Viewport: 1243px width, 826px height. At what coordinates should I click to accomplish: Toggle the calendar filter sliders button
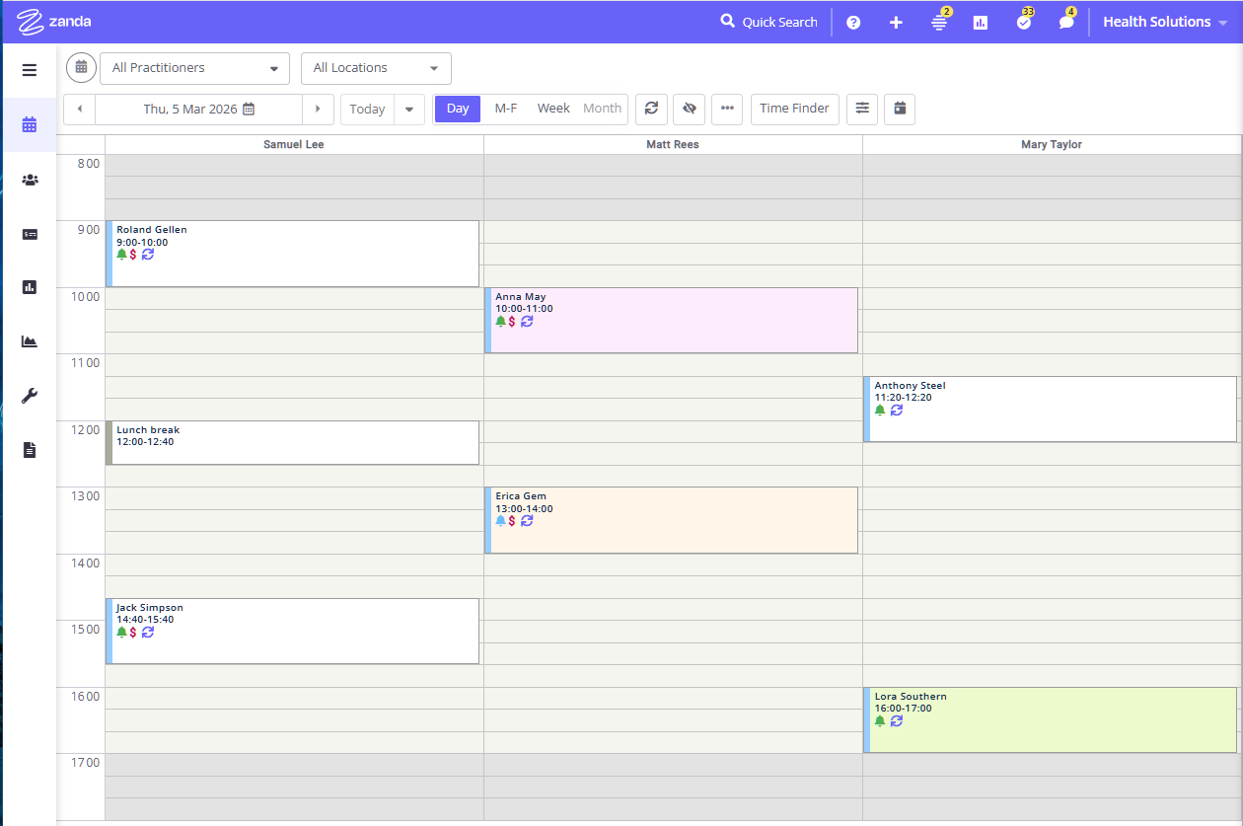(862, 109)
